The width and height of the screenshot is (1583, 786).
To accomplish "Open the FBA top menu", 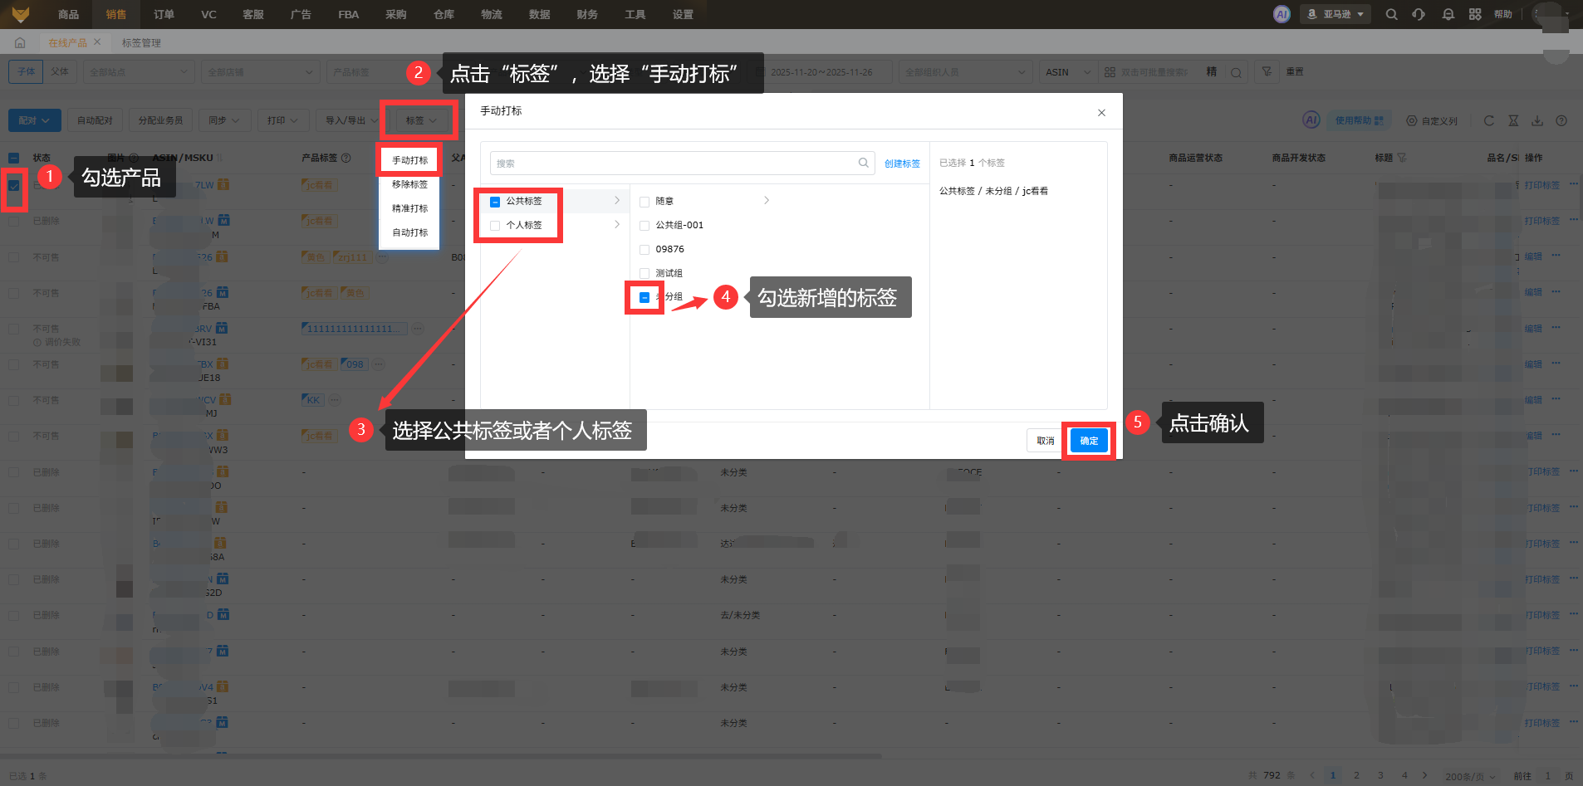I will coord(349,14).
